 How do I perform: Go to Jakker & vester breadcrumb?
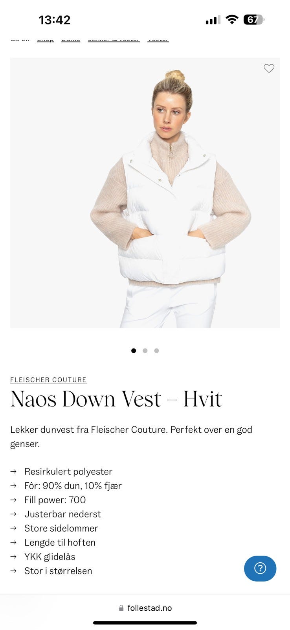click(114, 39)
